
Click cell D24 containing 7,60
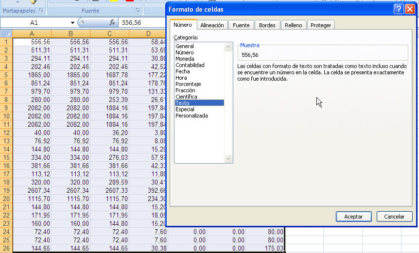click(x=148, y=232)
